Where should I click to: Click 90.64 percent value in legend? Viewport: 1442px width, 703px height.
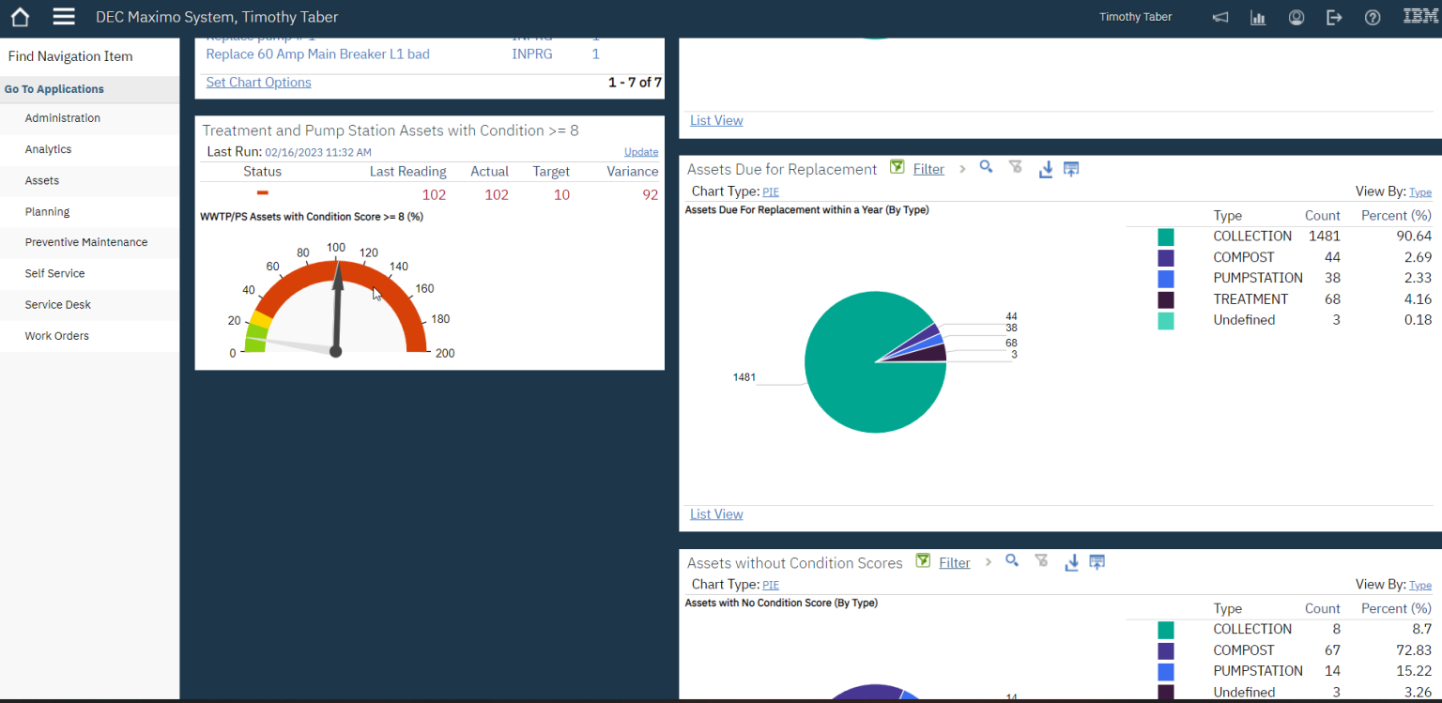click(x=1413, y=237)
